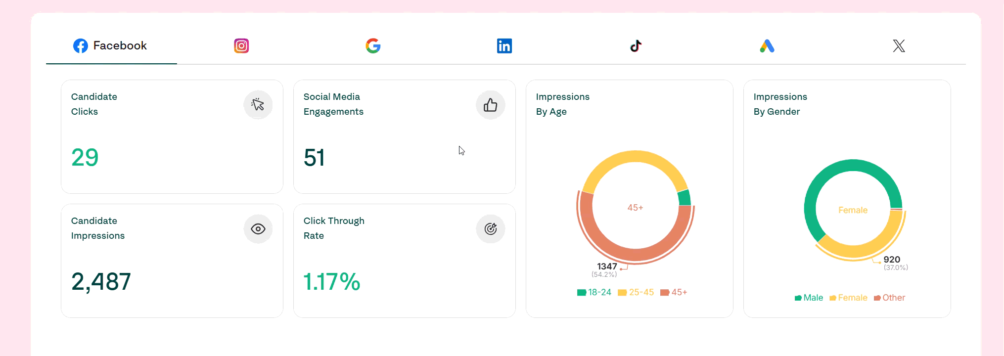Toggle the Female gender legend item

tap(848, 298)
